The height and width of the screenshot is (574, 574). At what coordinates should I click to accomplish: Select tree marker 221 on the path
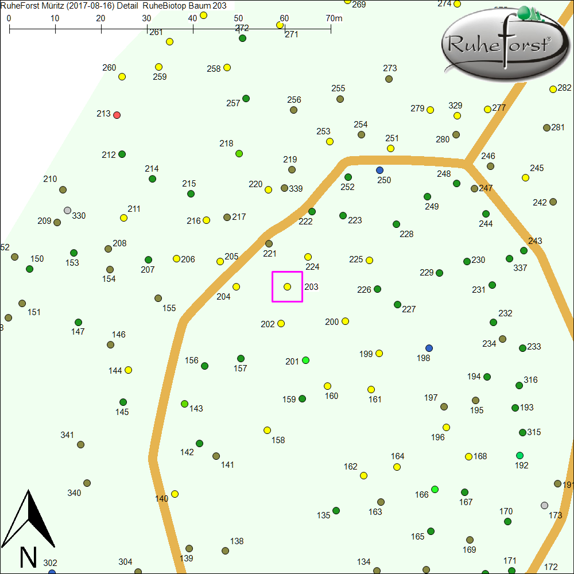pos(269,244)
